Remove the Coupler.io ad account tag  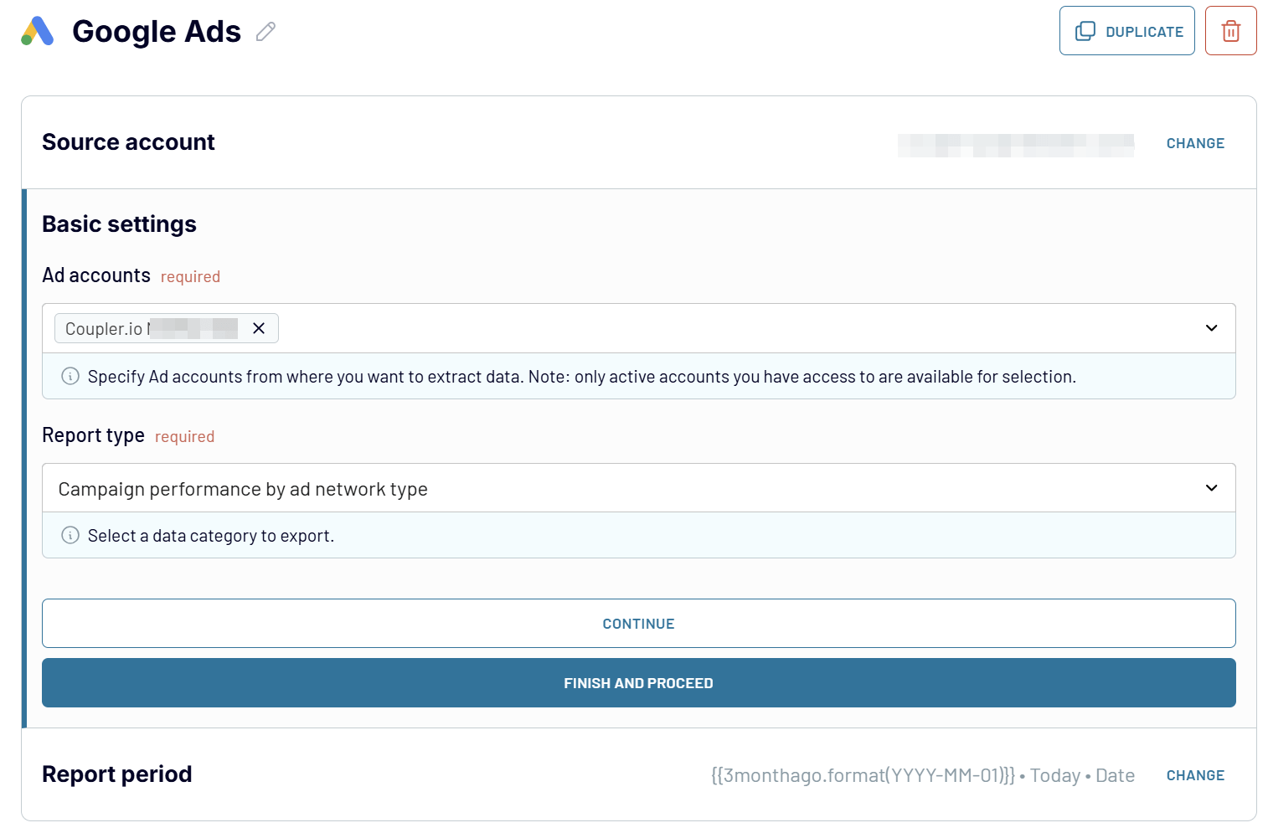tap(259, 328)
